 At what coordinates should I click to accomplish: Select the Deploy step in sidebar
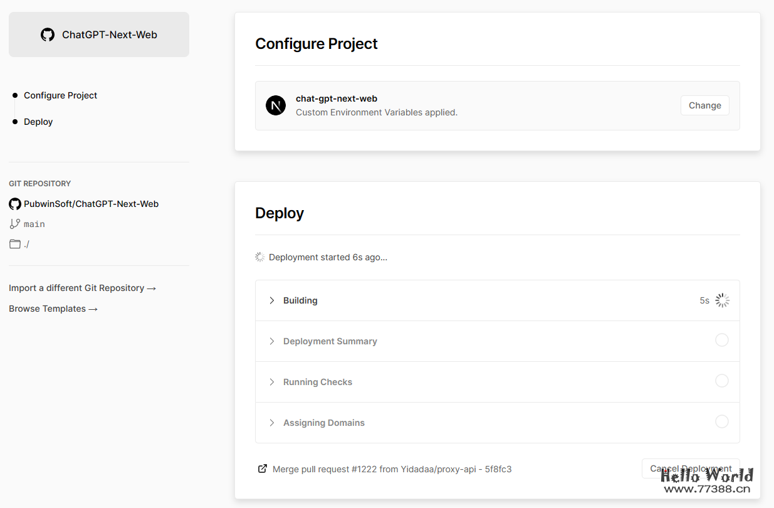38,122
